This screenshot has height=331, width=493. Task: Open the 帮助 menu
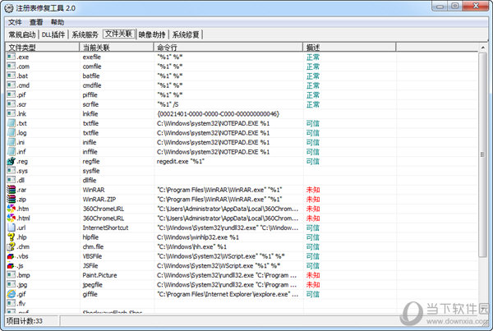58,22
